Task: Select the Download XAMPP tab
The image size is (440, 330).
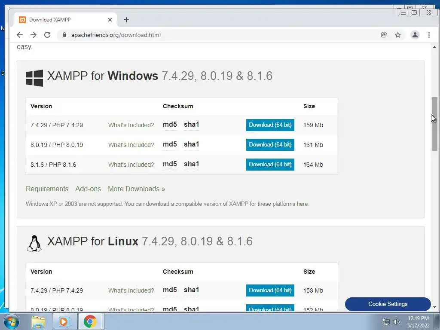Action: [x=65, y=20]
